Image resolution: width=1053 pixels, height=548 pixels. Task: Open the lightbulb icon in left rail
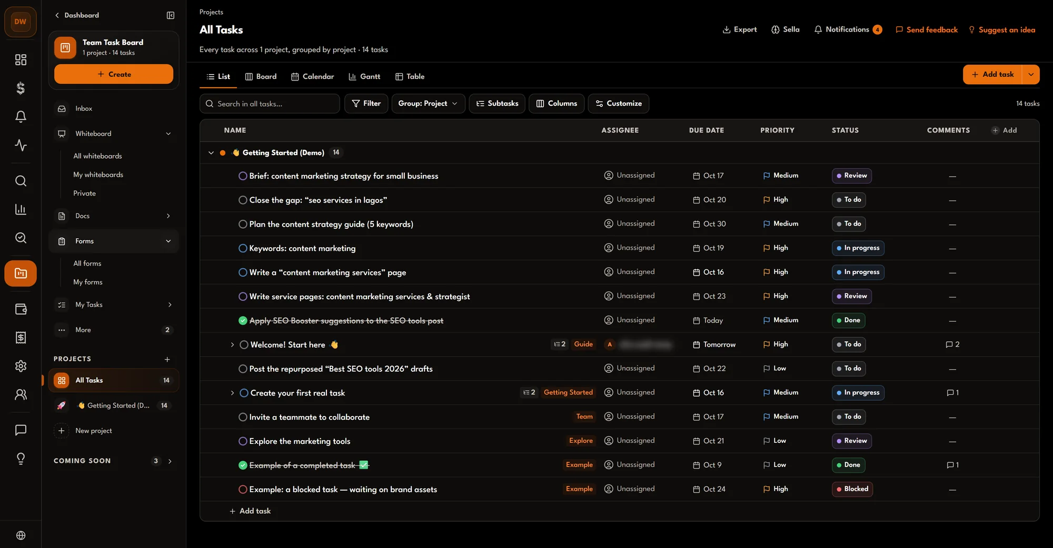21,459
